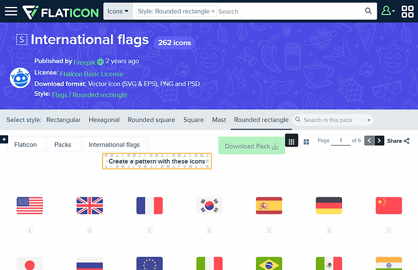This screenshot has height=270, width=418.
Task: Go to Flaticon breadcrumb
Action: [x=26, y=145]
